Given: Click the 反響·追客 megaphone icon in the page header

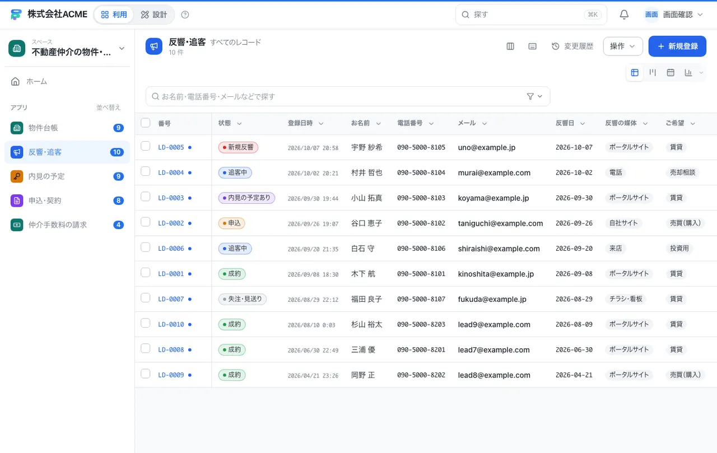Looking at the screenshot, I should (x=154, y=46).
